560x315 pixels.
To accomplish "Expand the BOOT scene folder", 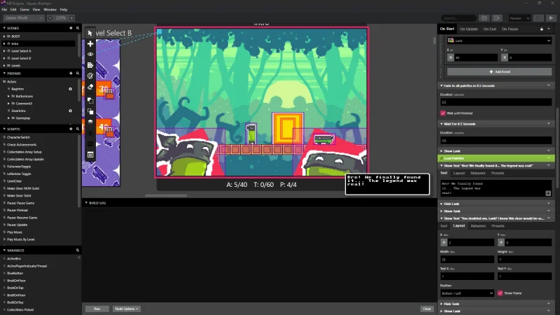I will tap(3, 36).
